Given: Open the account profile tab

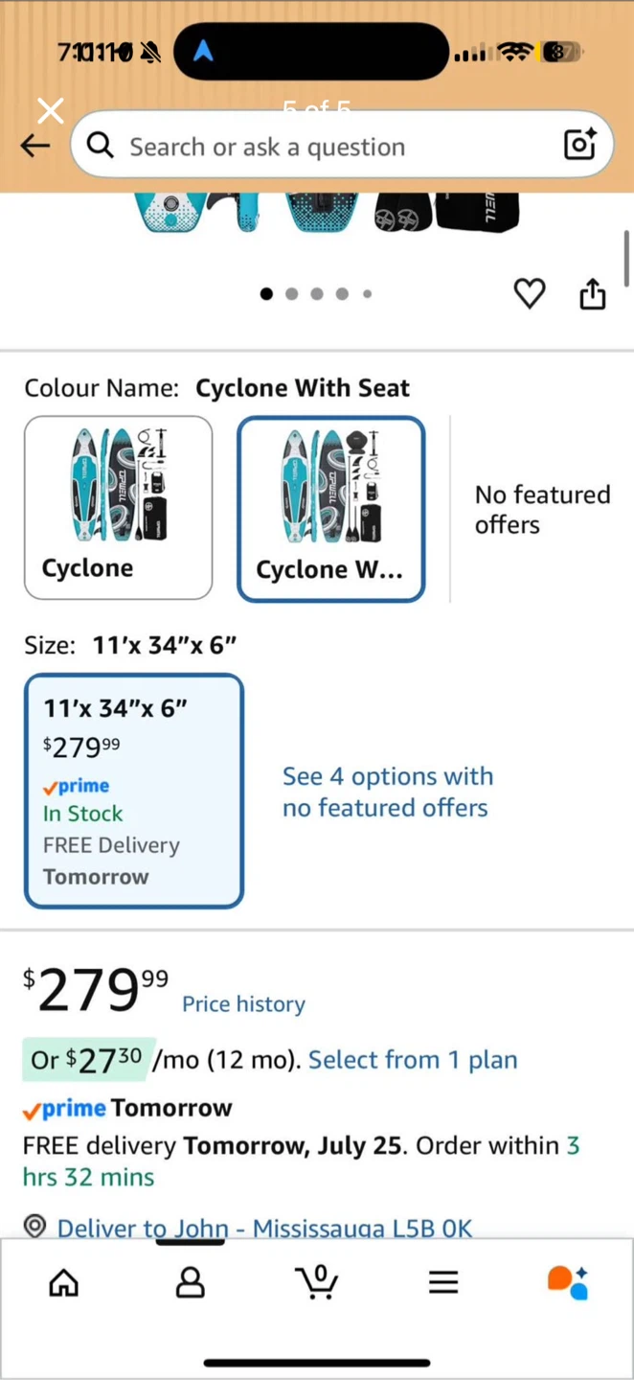Looking at the screenshot, I should (191, 1282).
